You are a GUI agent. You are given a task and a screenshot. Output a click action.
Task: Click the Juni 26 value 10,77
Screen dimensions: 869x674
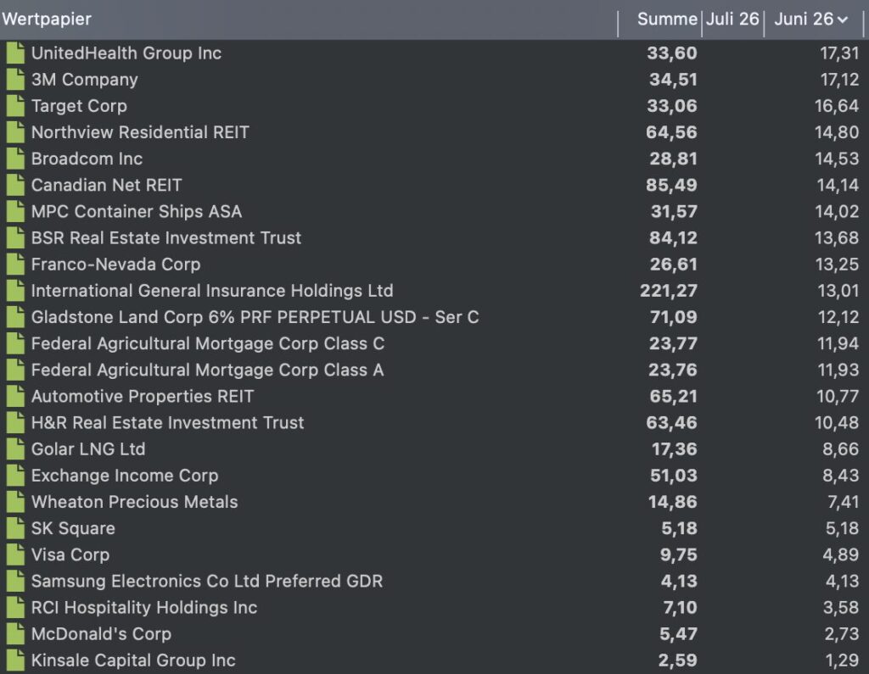point(838,397)
